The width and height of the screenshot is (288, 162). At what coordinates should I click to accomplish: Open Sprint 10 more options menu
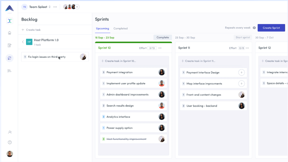point(160,48)
